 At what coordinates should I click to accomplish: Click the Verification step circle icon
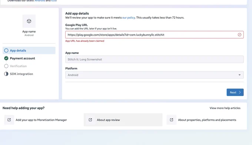[6, 66]
